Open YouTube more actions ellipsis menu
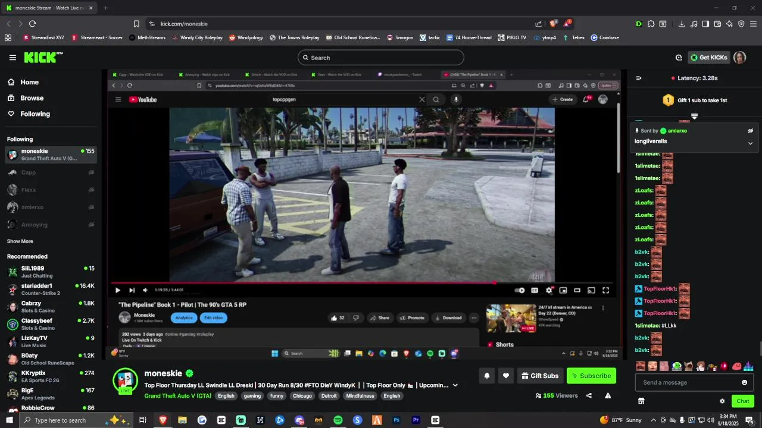Screen dimensions: 762x428 [x=474, y=317]
